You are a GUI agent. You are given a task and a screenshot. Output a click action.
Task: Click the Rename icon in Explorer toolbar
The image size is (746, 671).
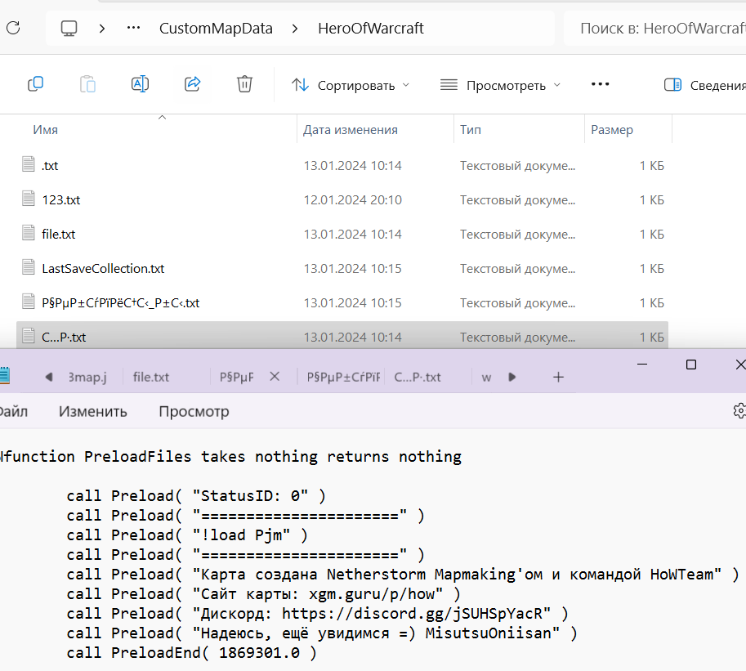click(x=140, y=84)
